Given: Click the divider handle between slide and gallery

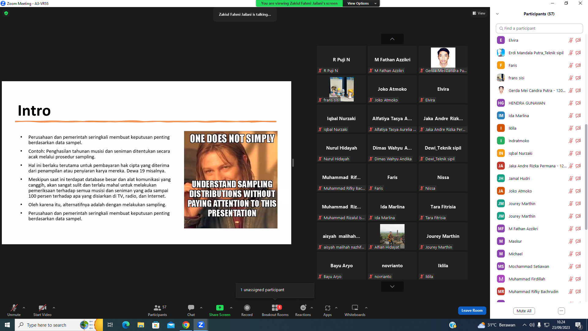Looking at the screenshot, I should click(293, 163).
